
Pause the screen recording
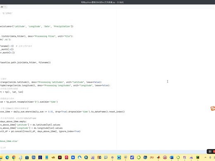(x=210, y=152)
